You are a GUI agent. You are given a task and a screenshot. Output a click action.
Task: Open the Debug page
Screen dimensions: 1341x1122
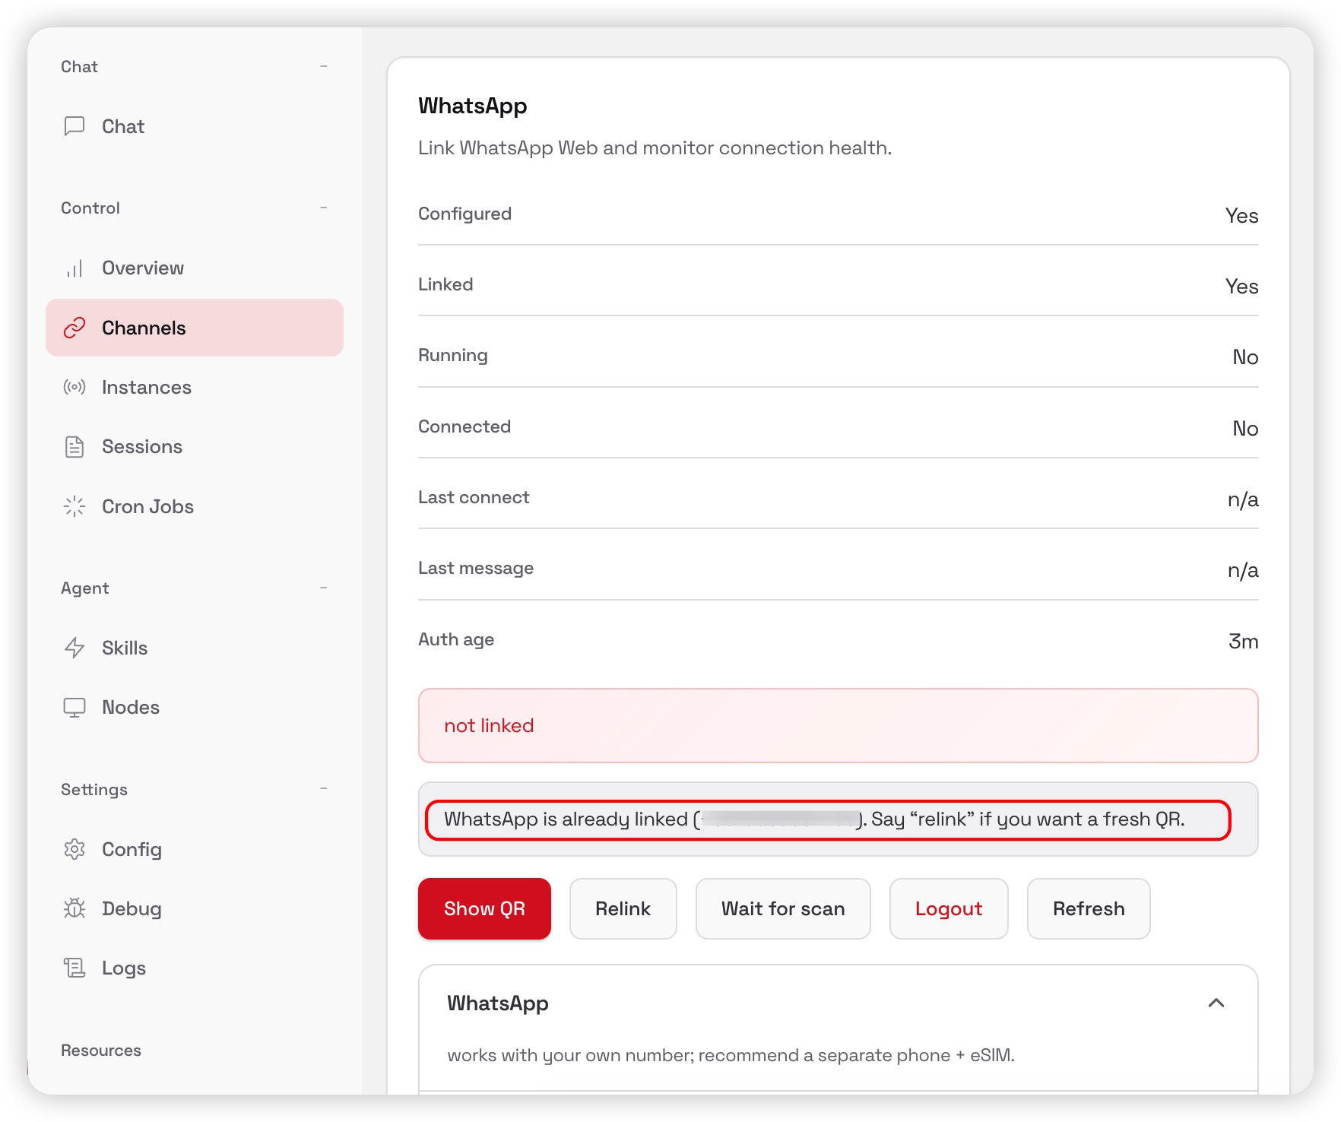tap(195, 908)
